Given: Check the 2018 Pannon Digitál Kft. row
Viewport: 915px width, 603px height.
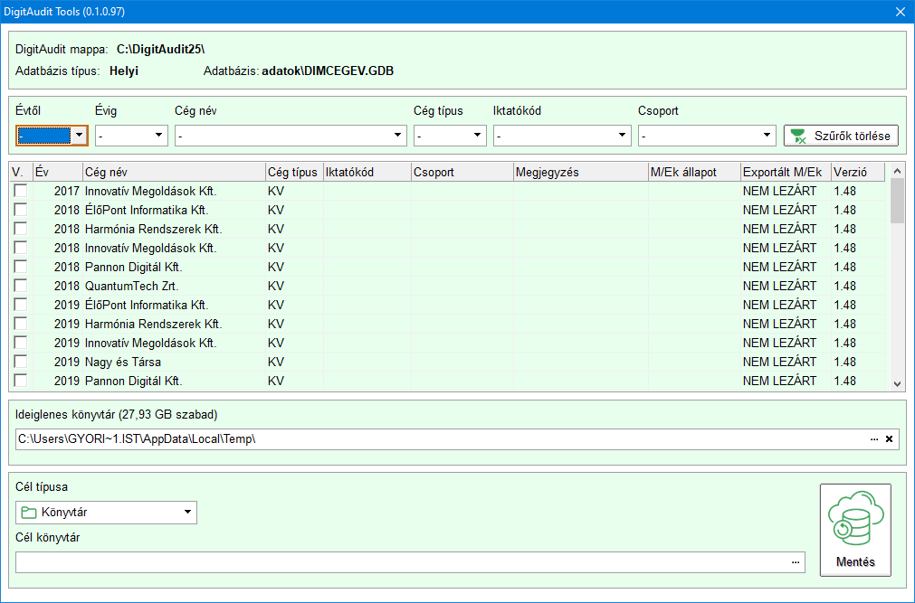Looking at the screenshot, I should [x=21, y=267].
